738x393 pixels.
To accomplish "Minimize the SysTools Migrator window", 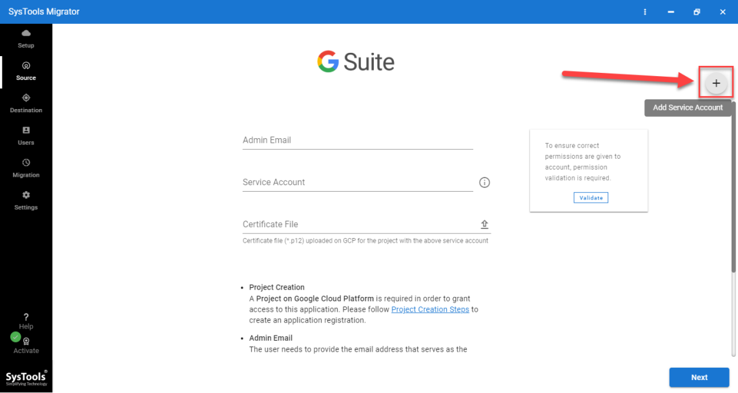I will coord(671,12).
